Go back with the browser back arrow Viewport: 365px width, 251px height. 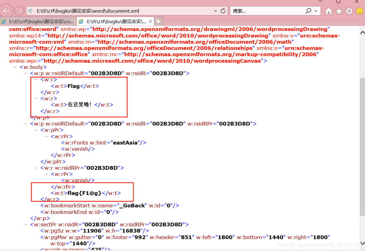tap(6, 11)
